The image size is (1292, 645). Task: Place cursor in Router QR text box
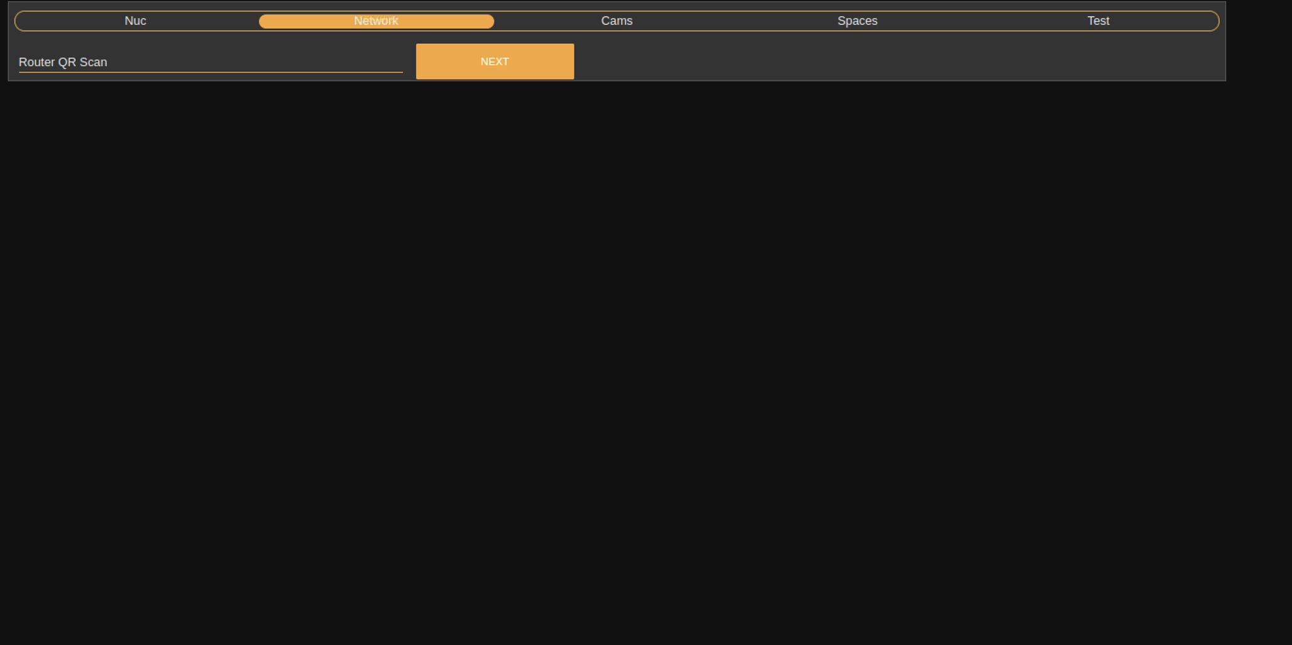(x=211, y=62)
